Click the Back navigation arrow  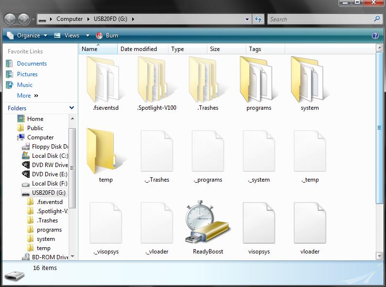[10, 19]
